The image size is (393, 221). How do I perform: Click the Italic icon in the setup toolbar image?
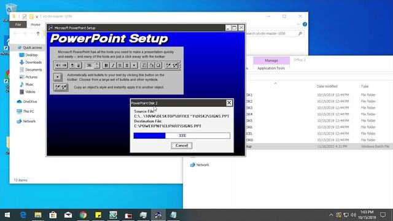click(x=113, y=66)
